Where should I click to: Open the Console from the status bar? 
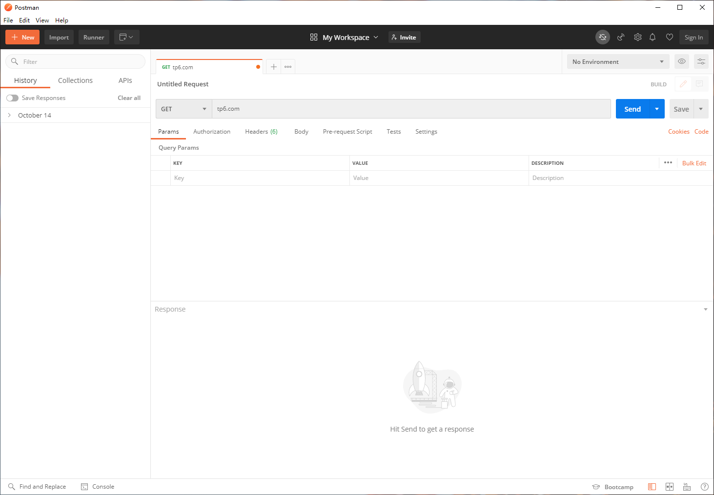(98, 487)
